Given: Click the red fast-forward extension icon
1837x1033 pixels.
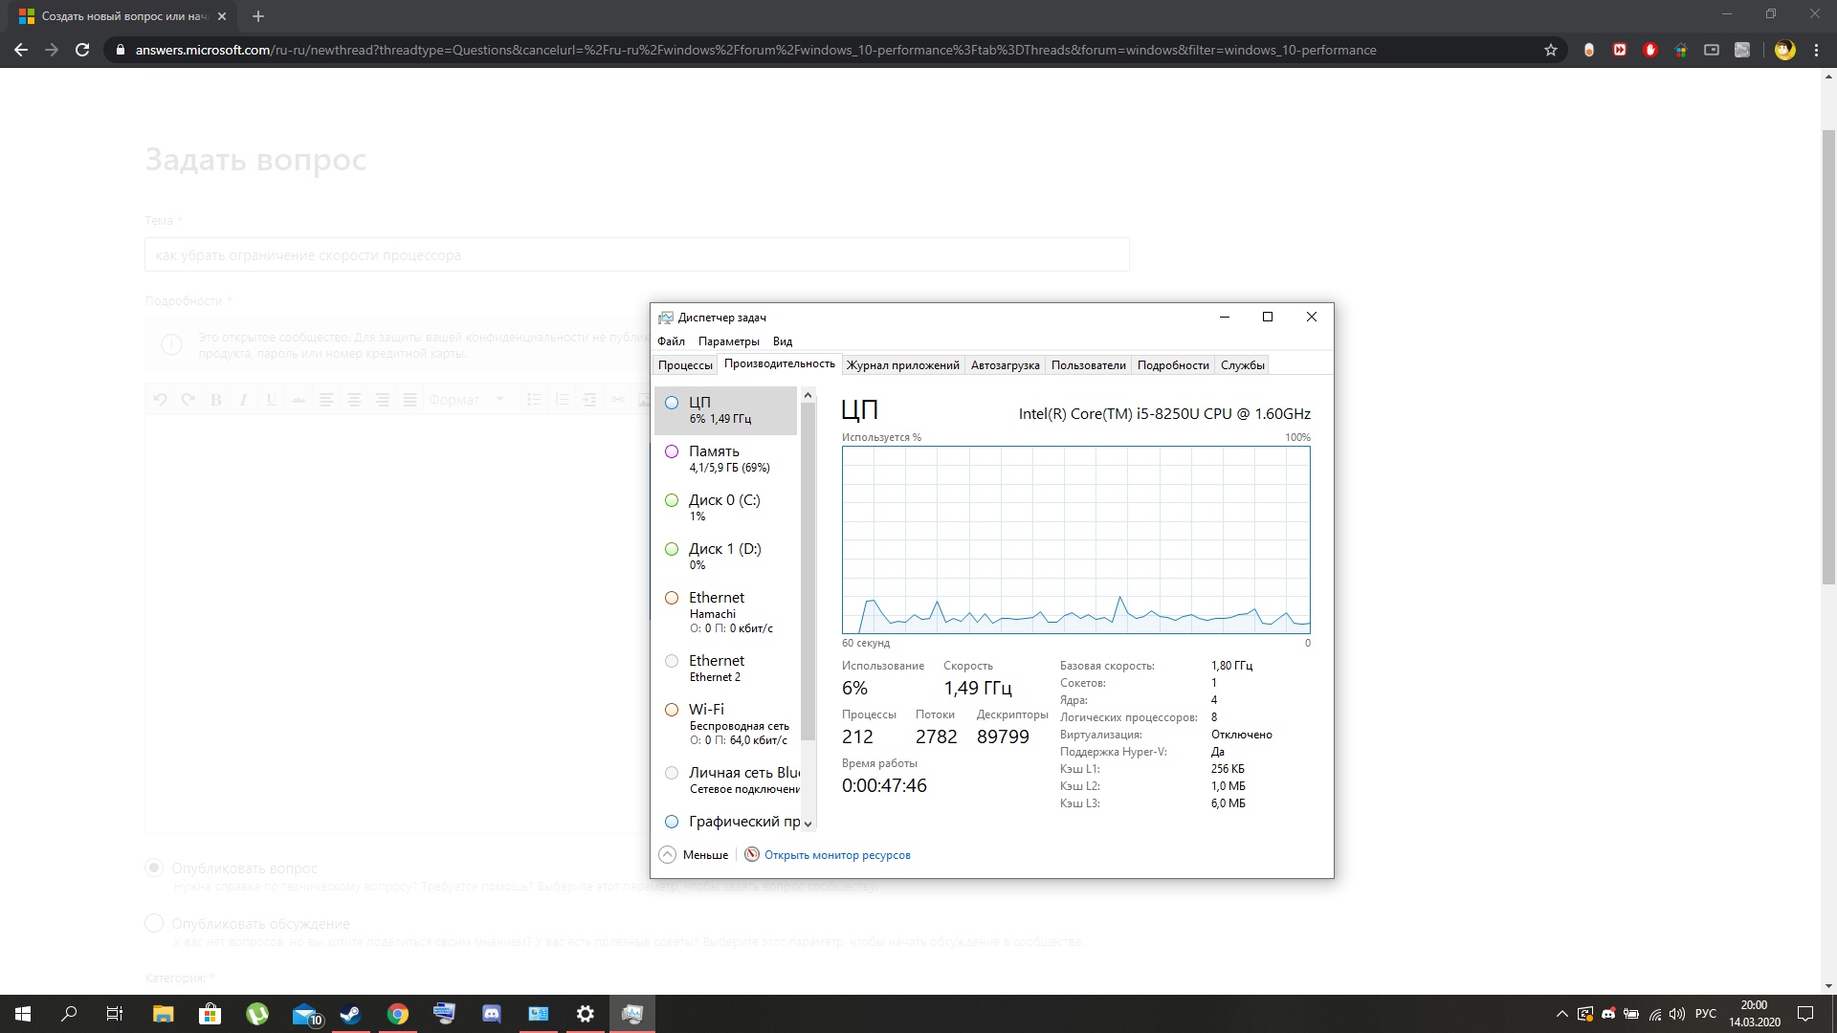Looking at the screenshot, I should tap(1620, 50).
